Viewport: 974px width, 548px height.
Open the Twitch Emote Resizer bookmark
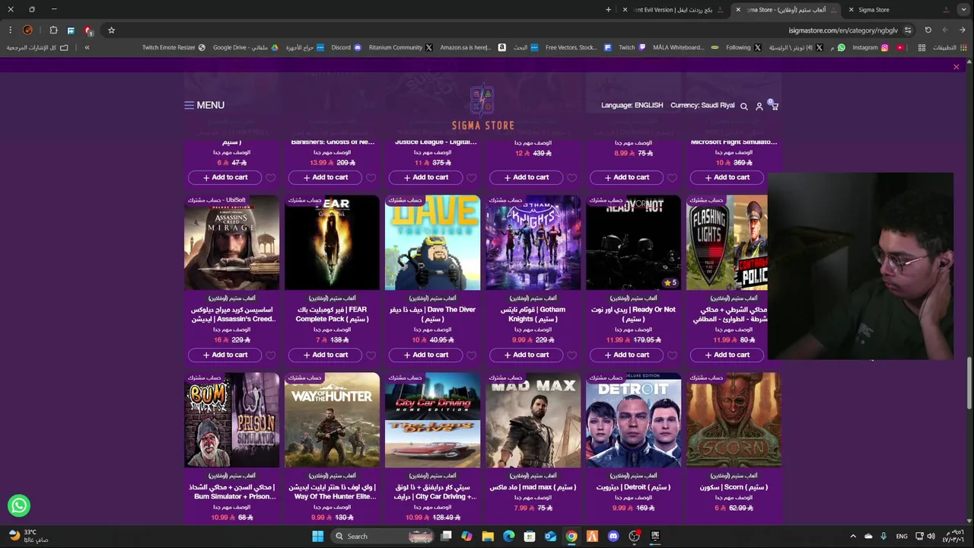click(x=173, y=47)
